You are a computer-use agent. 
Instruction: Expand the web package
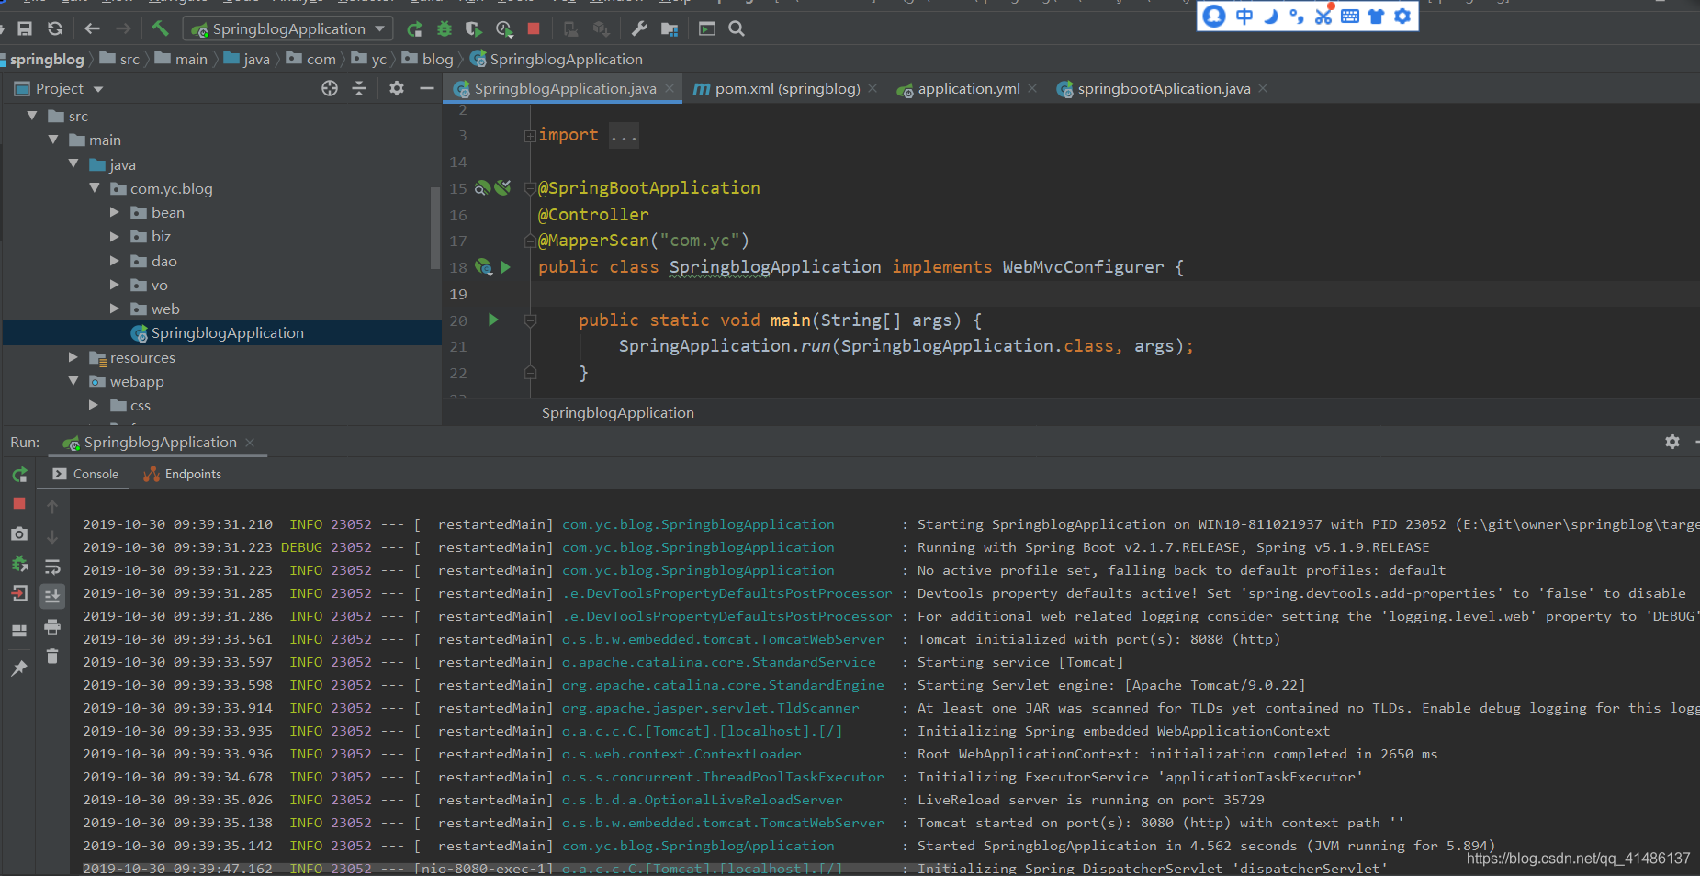115,309
